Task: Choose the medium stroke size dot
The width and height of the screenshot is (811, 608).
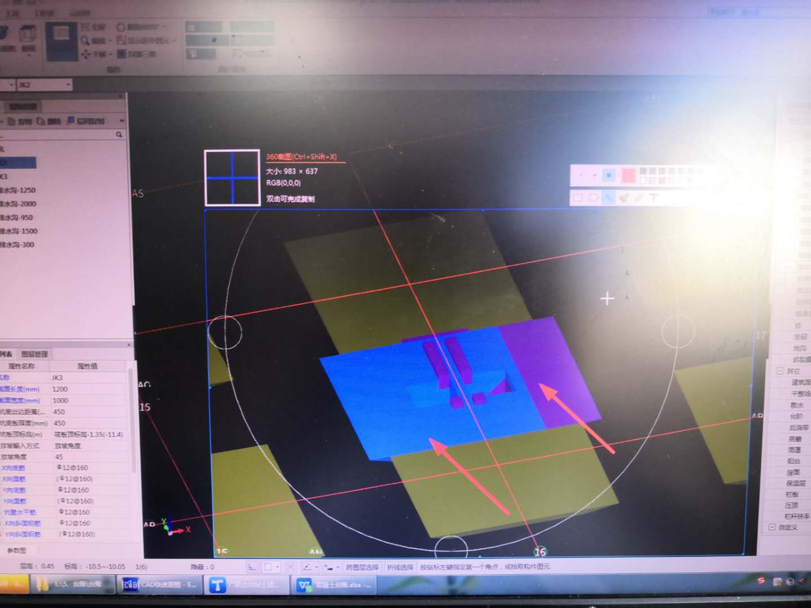Action: point(595,176)
